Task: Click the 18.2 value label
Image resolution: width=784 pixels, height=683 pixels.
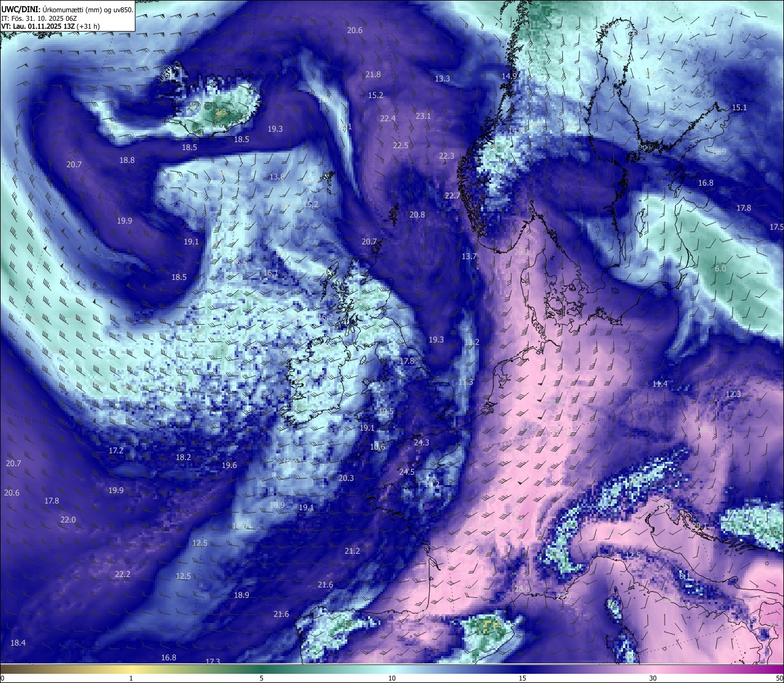Action: point(183,458)
